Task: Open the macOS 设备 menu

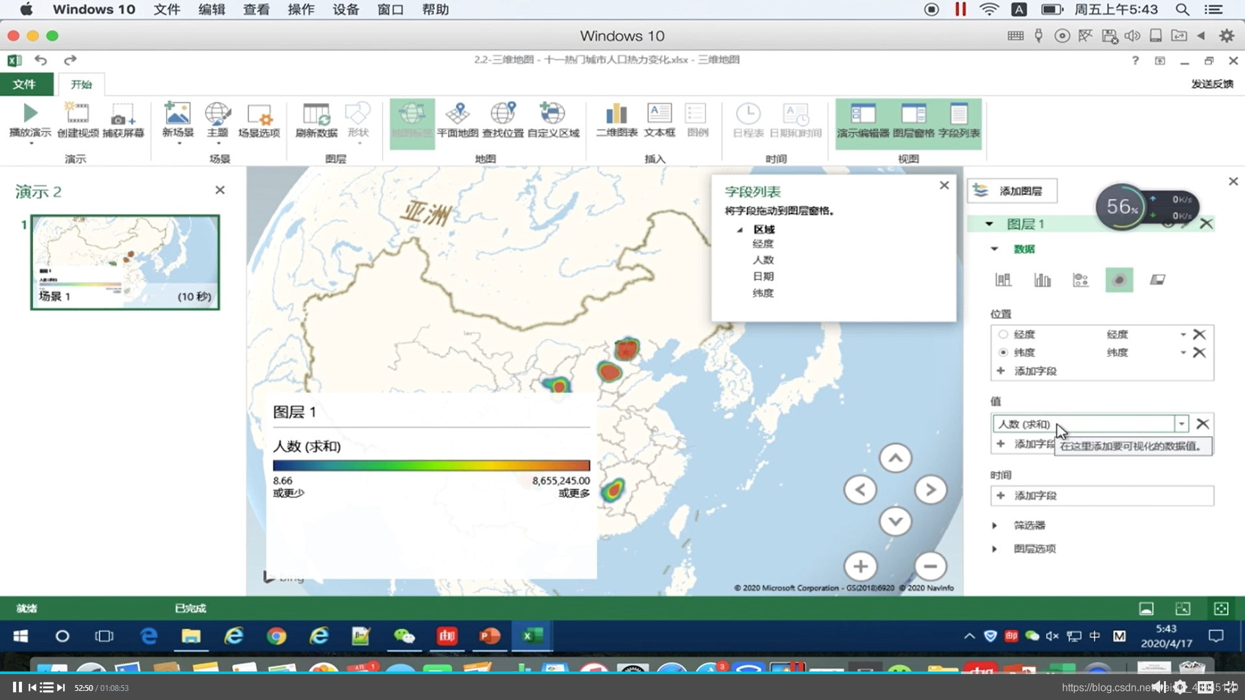Action: tap(345, 10)
